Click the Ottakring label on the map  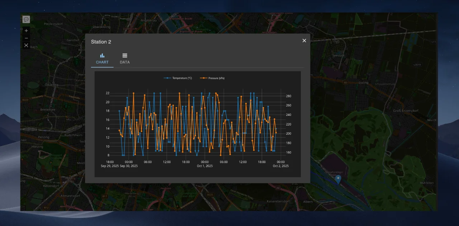tap(52, 85)
